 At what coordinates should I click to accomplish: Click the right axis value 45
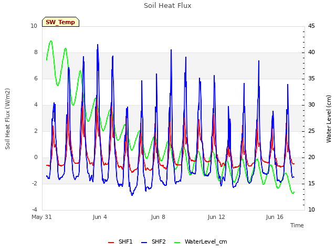[x=311, y=26]
